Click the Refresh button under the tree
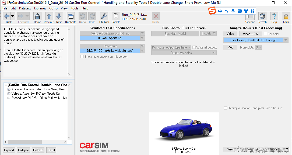Viewport: 292px width, 155px height. [38, 150]
